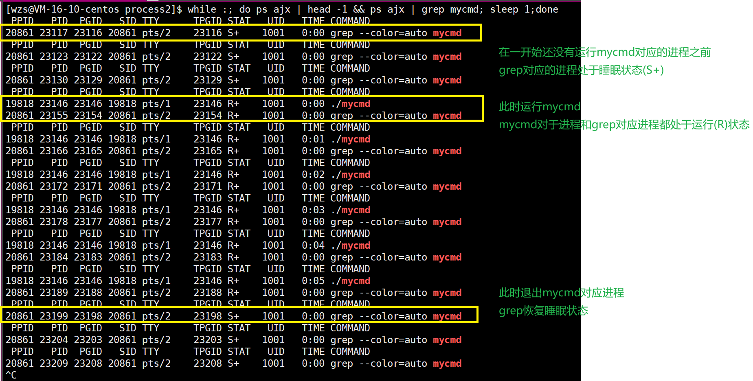The width and height of the screenshot is (753, 381).
Task: Click red "mycmd" in the row with PID 23209
Action: tap(447, 363)
